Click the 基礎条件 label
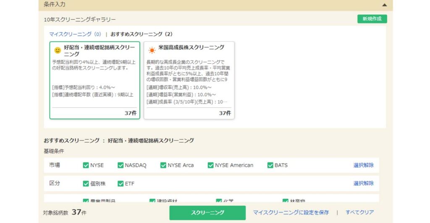Viewport: 430px width, 223px height. 54,151
